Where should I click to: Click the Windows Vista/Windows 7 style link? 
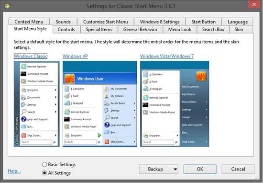coord(167,56)
